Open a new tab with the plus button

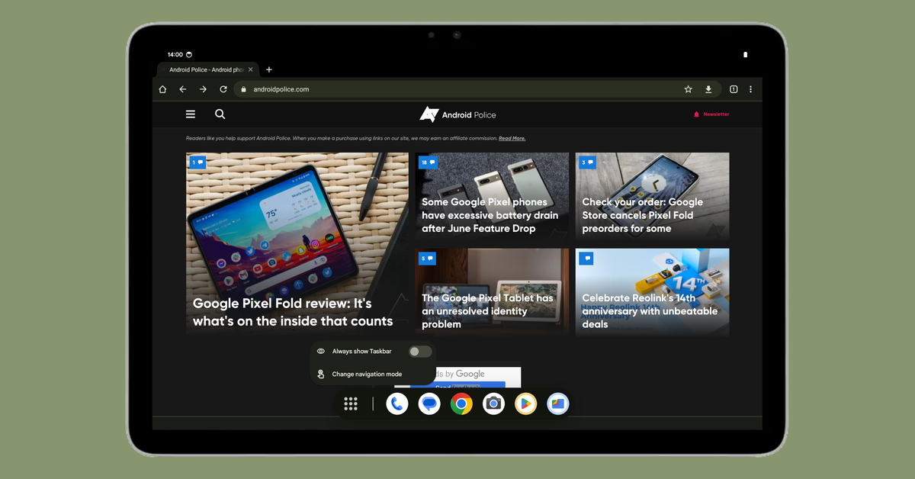coord(269,69)
